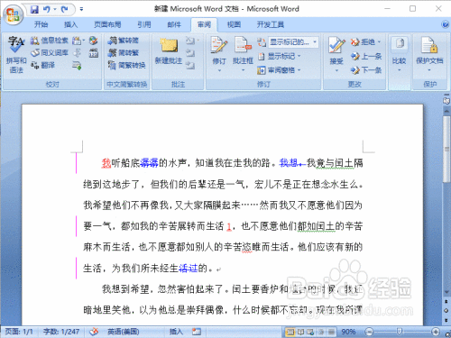This screenshot has height=338, width=451.
Task: Expand 审阅窗格 reviewing pane dropdown
Action: 299,70
